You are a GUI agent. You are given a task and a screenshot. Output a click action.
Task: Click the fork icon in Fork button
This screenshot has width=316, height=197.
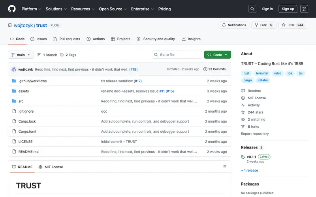[256, 25]
